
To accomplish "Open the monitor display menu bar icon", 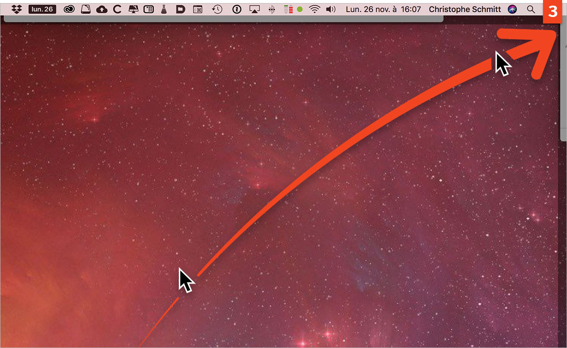I will (133, 9).
